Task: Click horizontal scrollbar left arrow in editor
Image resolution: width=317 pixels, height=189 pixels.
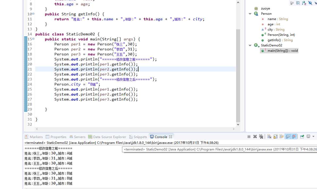Action: click(x=37, y=129)
